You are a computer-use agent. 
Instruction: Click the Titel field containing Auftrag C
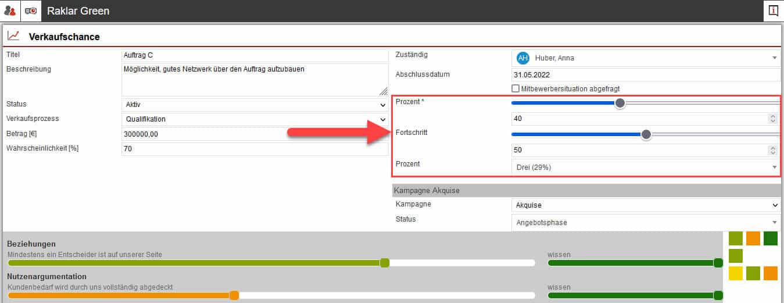pyautogui.click(x=255, y=56)
